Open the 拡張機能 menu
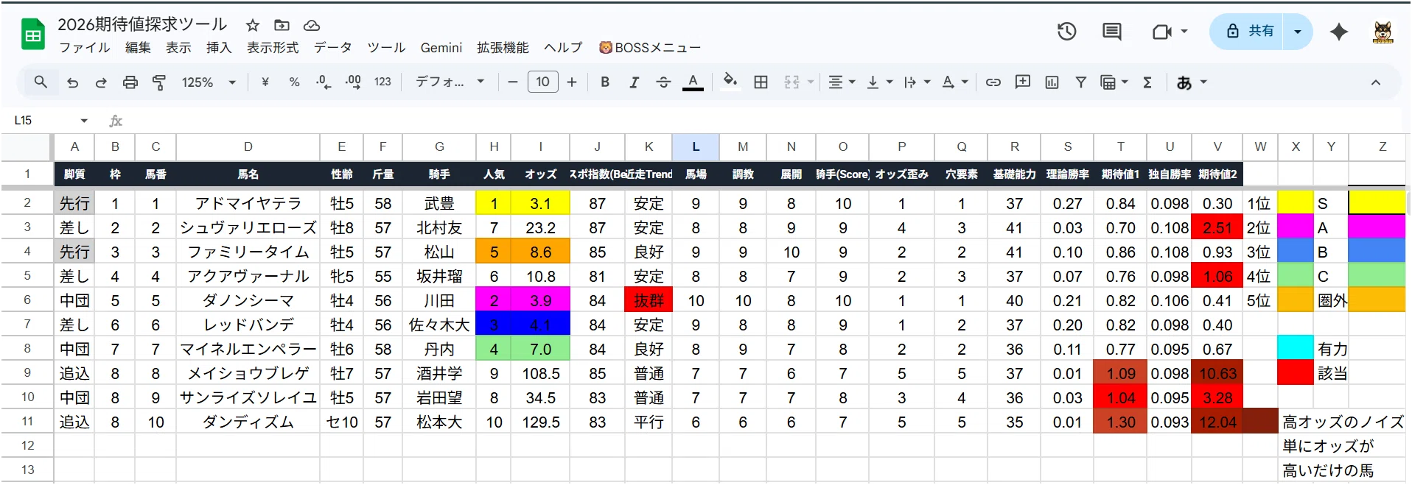The image size is (1412, 485). (503, 48)
